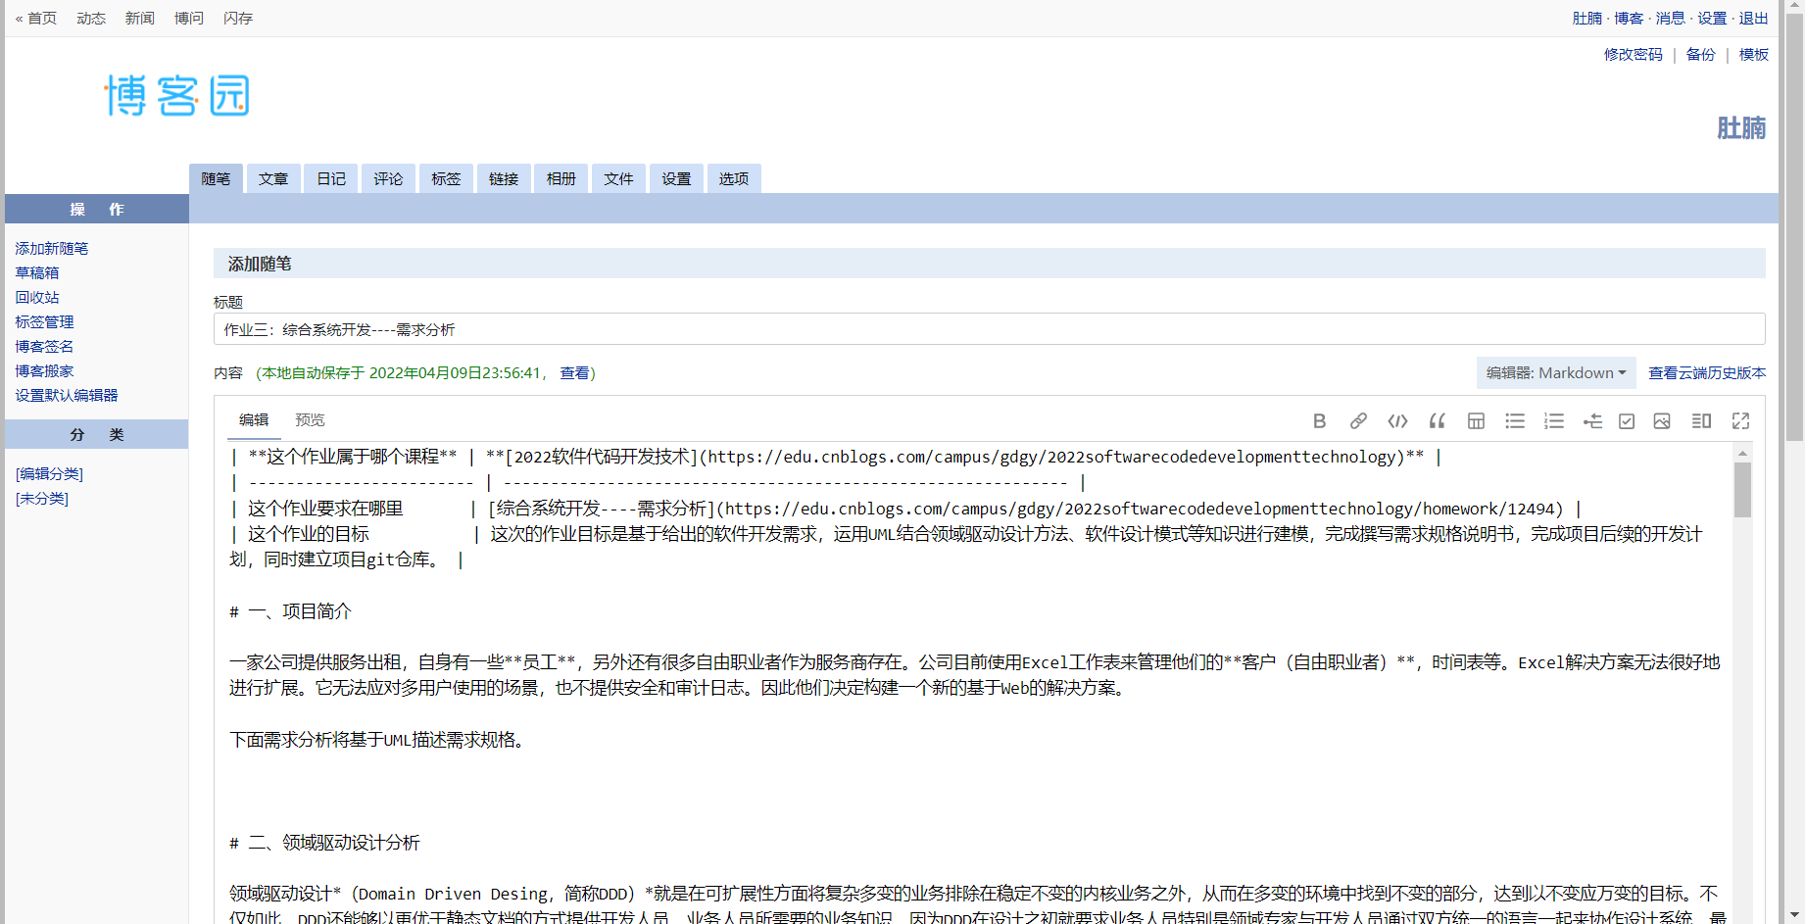Open 闪存 in the top navigation
This screenshot has height=924, width=1805.
pos(238,19)
